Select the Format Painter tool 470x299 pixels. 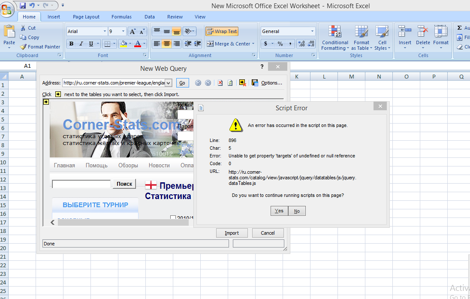[40, 47]
